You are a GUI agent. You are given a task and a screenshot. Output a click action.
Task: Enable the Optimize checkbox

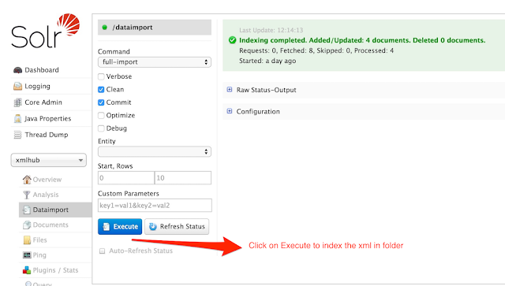pyautogui.click(x=101, y=115)
